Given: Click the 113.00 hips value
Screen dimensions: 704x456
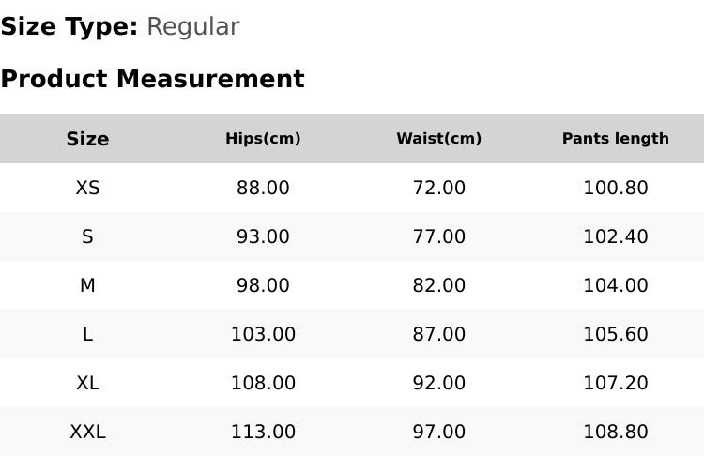Looking at the screenshot, I should coord(263,432).
